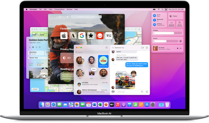Launch Microsoft Word from the Dock
This screenshot has height=123, width=209.
(95, 105)
